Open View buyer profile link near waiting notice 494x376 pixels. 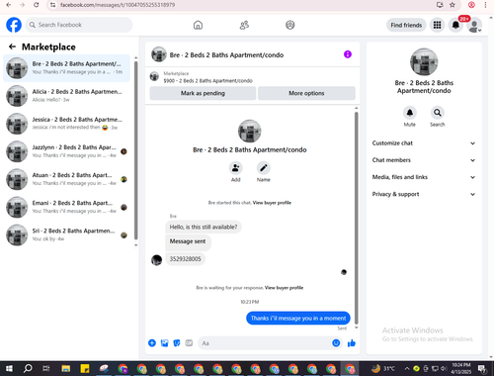284,288
